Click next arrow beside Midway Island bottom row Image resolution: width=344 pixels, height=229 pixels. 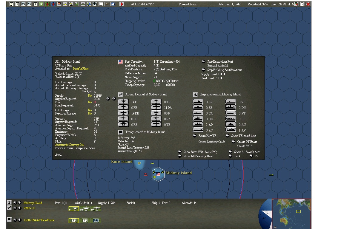[x=20, y=203]
